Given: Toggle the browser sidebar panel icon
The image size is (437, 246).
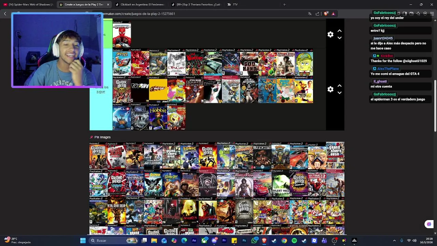Looking at the screenshot, I should [405, 14].
